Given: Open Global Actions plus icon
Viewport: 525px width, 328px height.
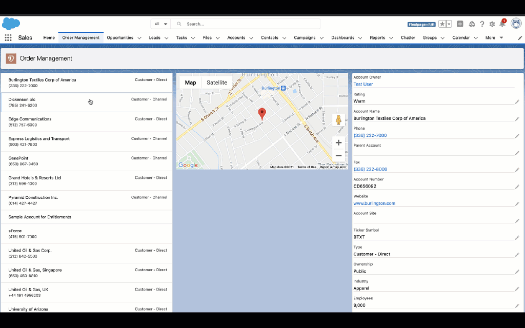Looking at the screenshot, I should 460,24.
